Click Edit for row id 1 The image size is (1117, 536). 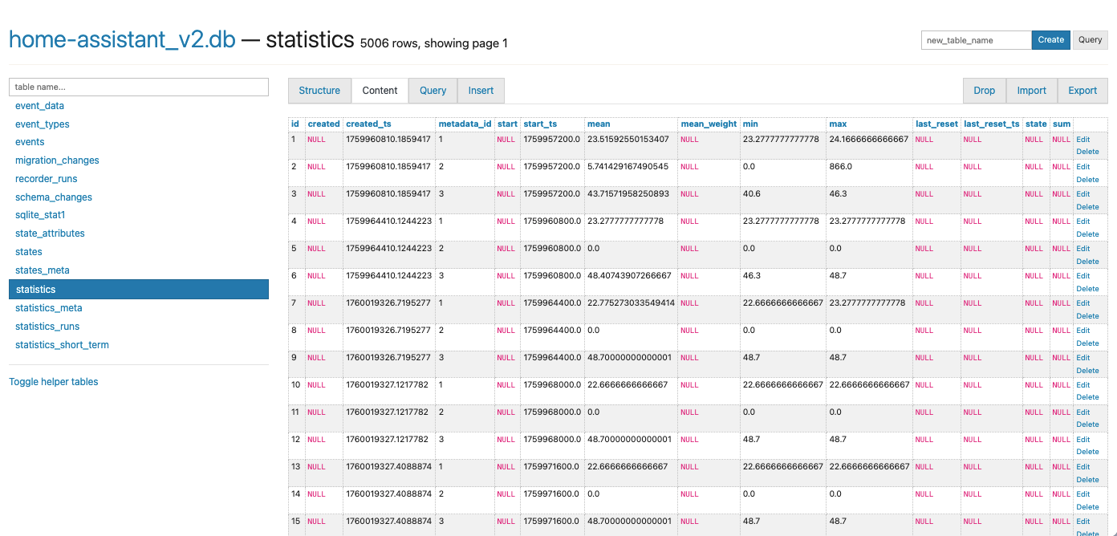tap(1083, 140)
